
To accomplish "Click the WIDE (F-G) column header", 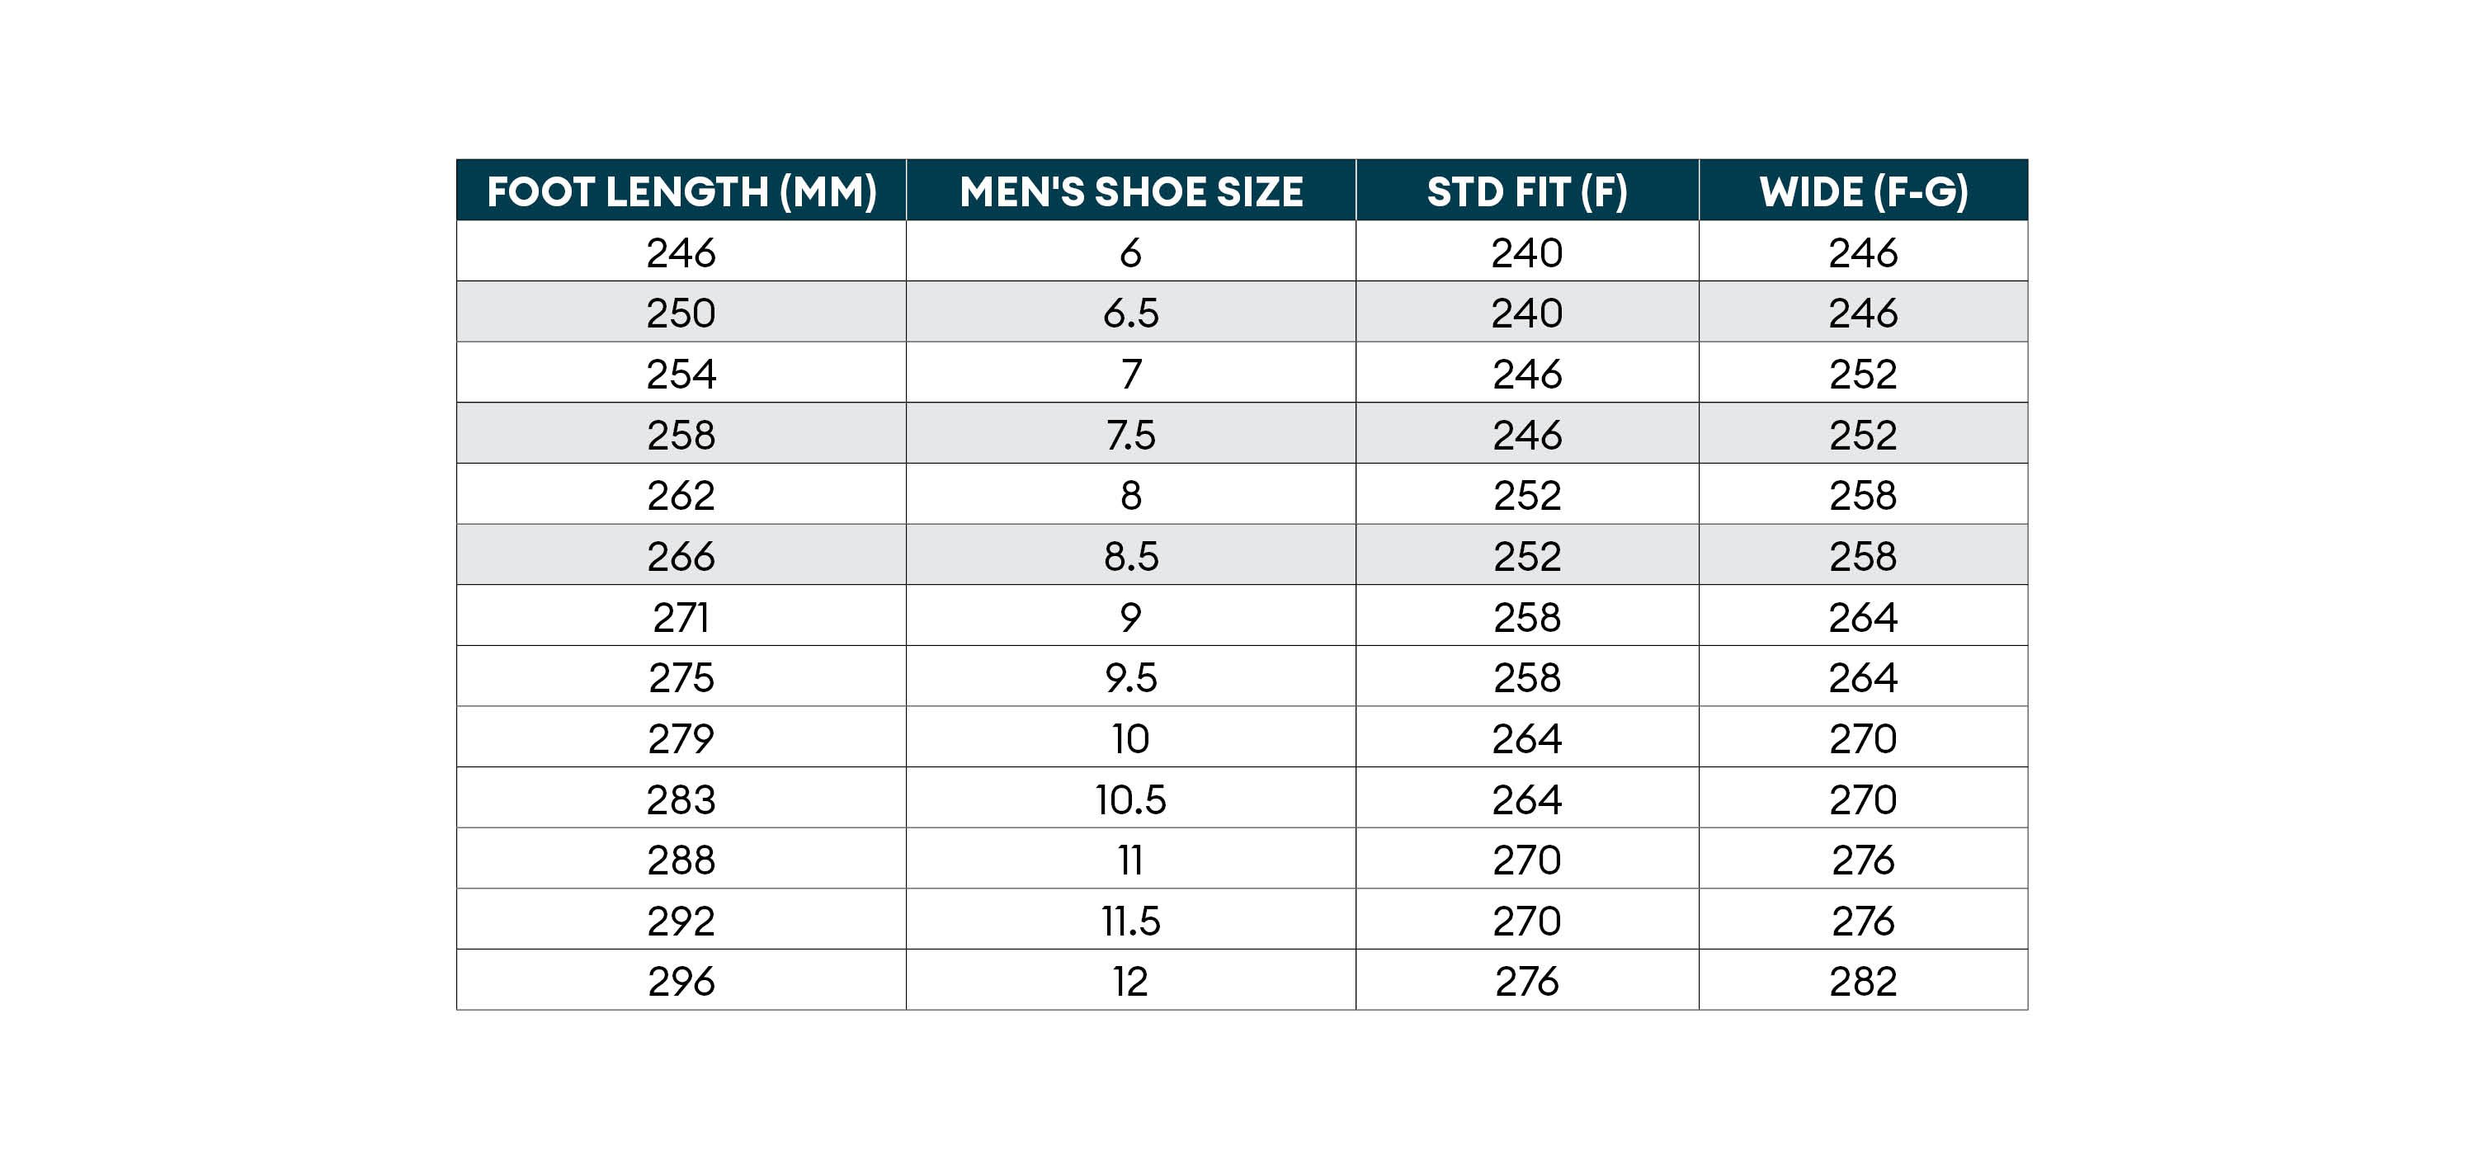I will 1863,191.
